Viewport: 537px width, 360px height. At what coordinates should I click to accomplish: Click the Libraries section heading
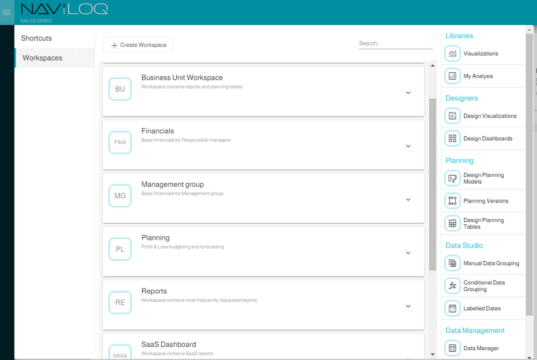(x=459, y=36)
